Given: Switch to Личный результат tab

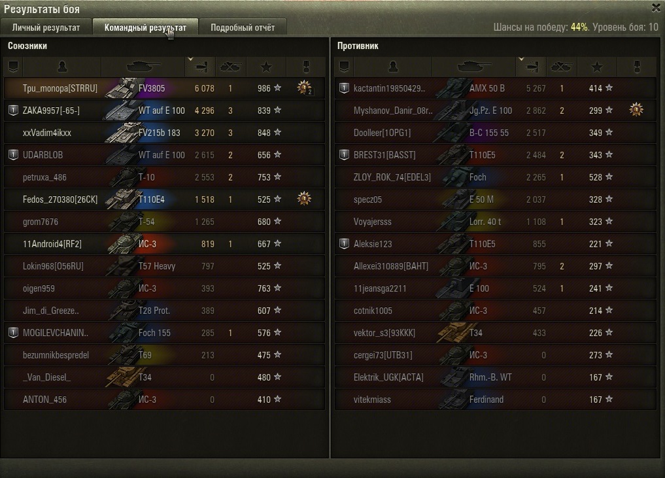Looking at the screenshot, I should (x=46, y=27).
